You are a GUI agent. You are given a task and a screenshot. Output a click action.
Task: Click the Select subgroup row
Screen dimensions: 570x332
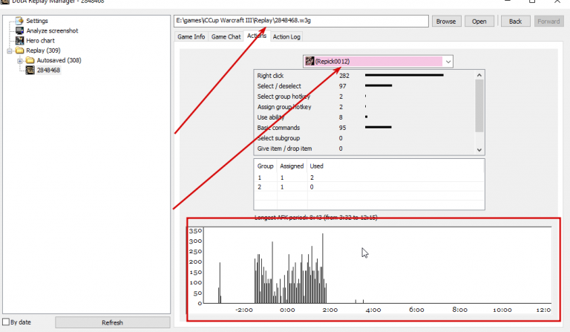click(x=364, y=138)
